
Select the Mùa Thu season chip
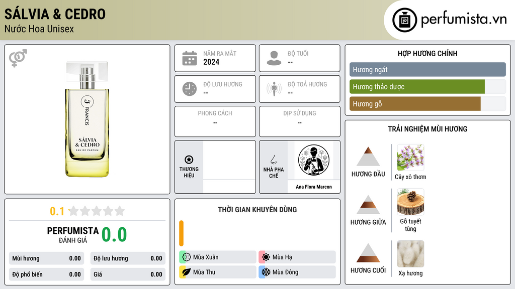(218, 272)
